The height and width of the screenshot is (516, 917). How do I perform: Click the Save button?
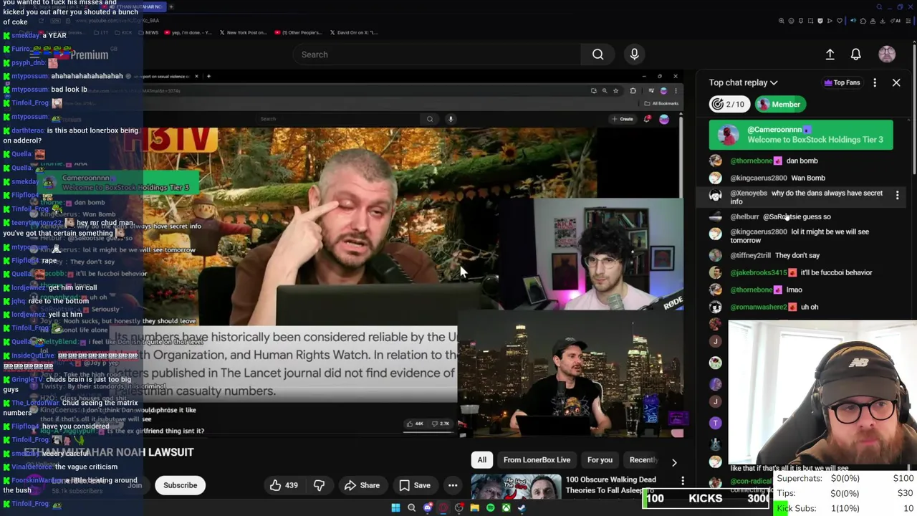[414, 485]
